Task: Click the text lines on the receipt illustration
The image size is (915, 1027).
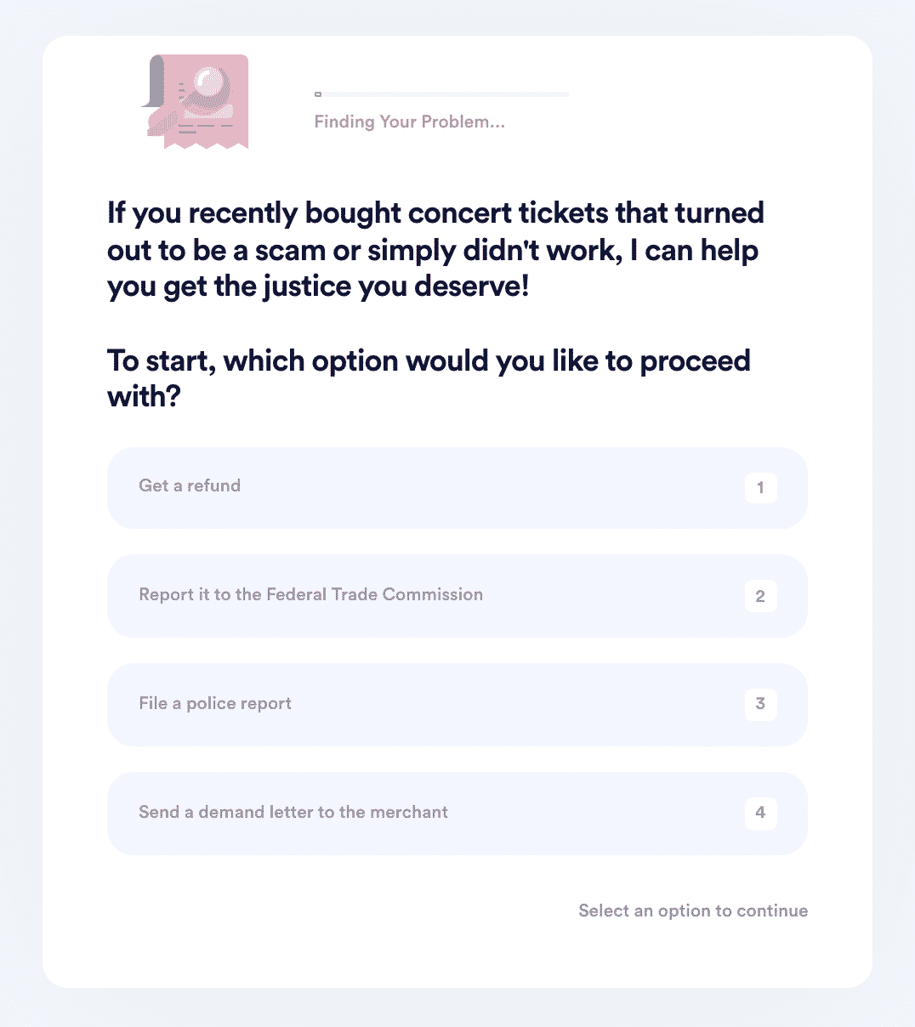Action: point(204,128)
